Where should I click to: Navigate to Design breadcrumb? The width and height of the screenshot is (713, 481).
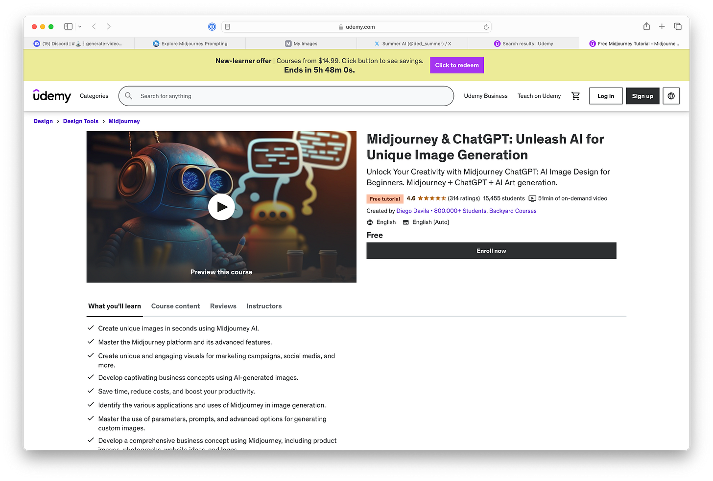tap(43, 121)
